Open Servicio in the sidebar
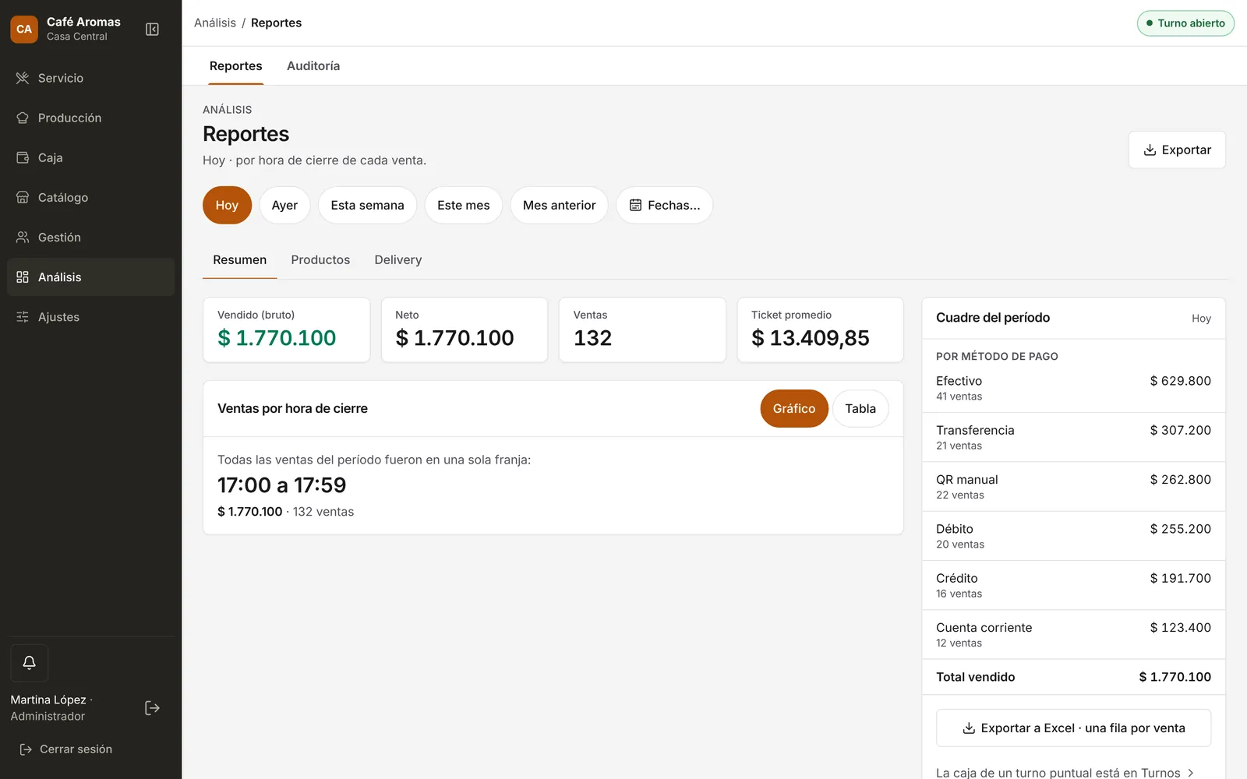The height and width of the screenshot is (779, 1247). (90, 78)
